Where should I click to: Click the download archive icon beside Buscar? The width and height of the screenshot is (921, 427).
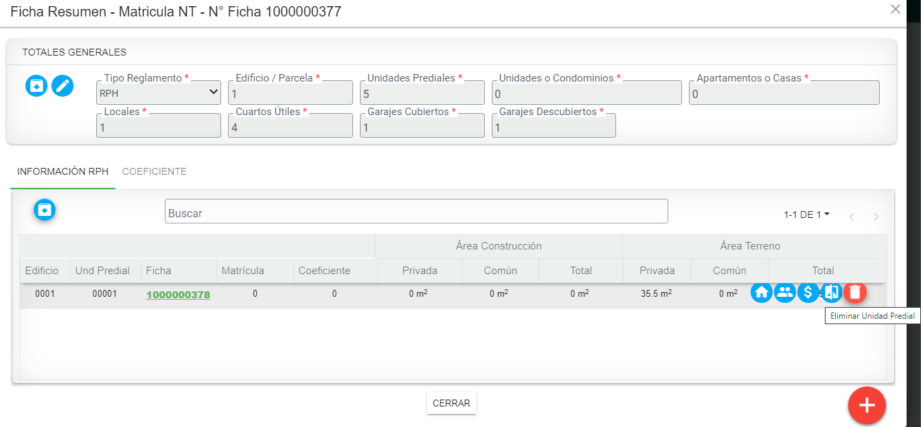(45, 210)
